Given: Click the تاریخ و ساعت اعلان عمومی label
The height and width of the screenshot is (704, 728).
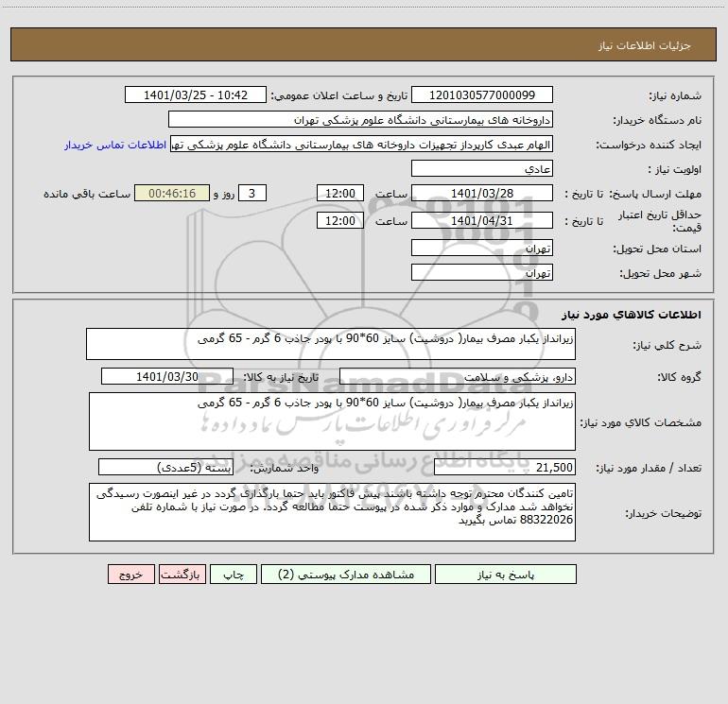Looking at the screenshot, I should 339,96.
